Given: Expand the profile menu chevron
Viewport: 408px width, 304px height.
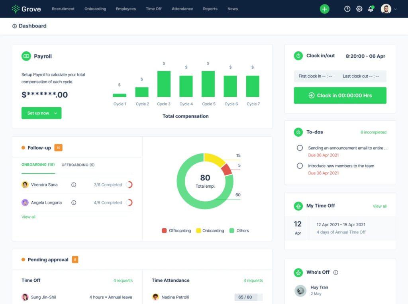Looking at the screenshot, I should tap(396, 9).
